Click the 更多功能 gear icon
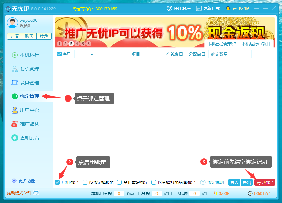282x203 pixels. [x=14, y=181]
